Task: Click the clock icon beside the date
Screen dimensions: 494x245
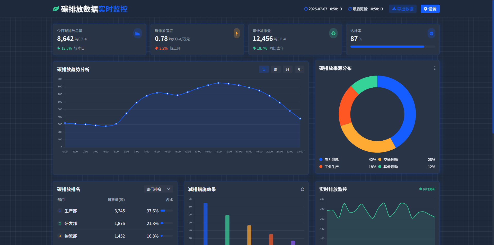Action: [x=306, y=9]
